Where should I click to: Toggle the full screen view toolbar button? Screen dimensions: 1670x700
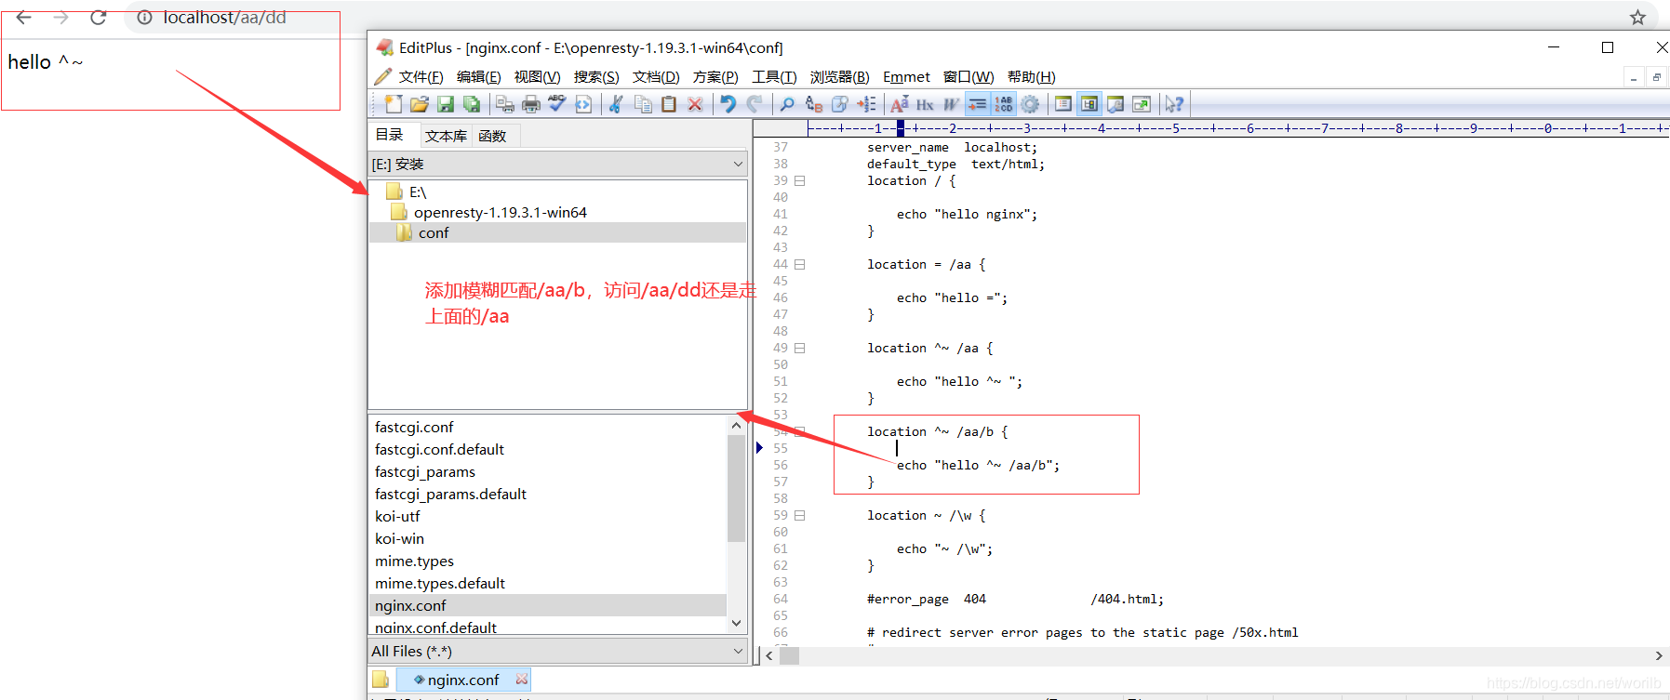coord(1142,104)
